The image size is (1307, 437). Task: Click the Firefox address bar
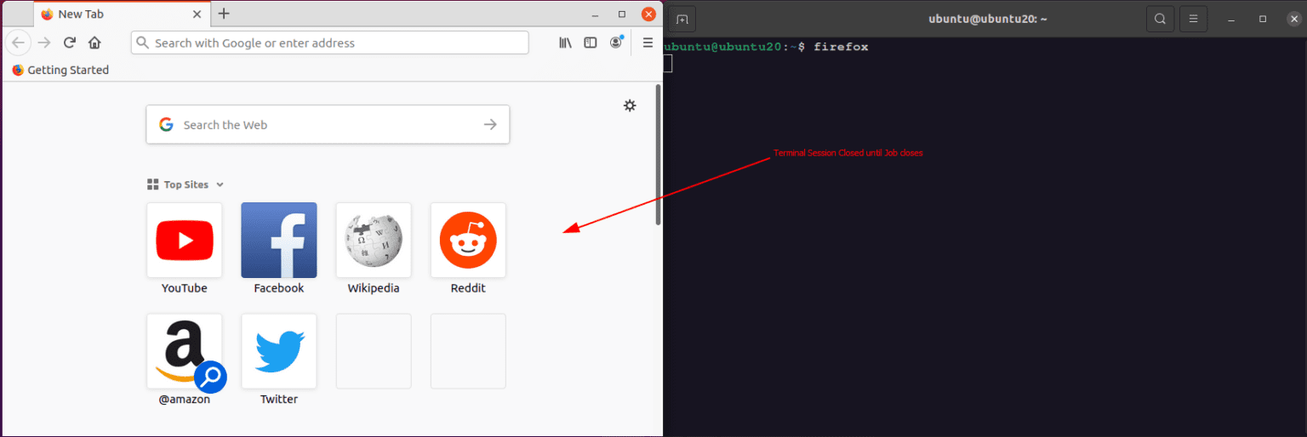tap(330, 43)
